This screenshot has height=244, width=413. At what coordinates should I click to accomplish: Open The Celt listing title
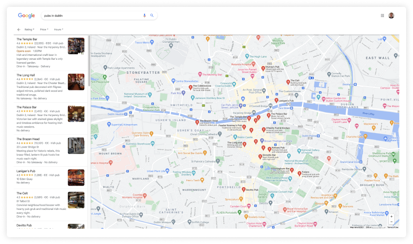pyautogui.click(x=22, y=193)
